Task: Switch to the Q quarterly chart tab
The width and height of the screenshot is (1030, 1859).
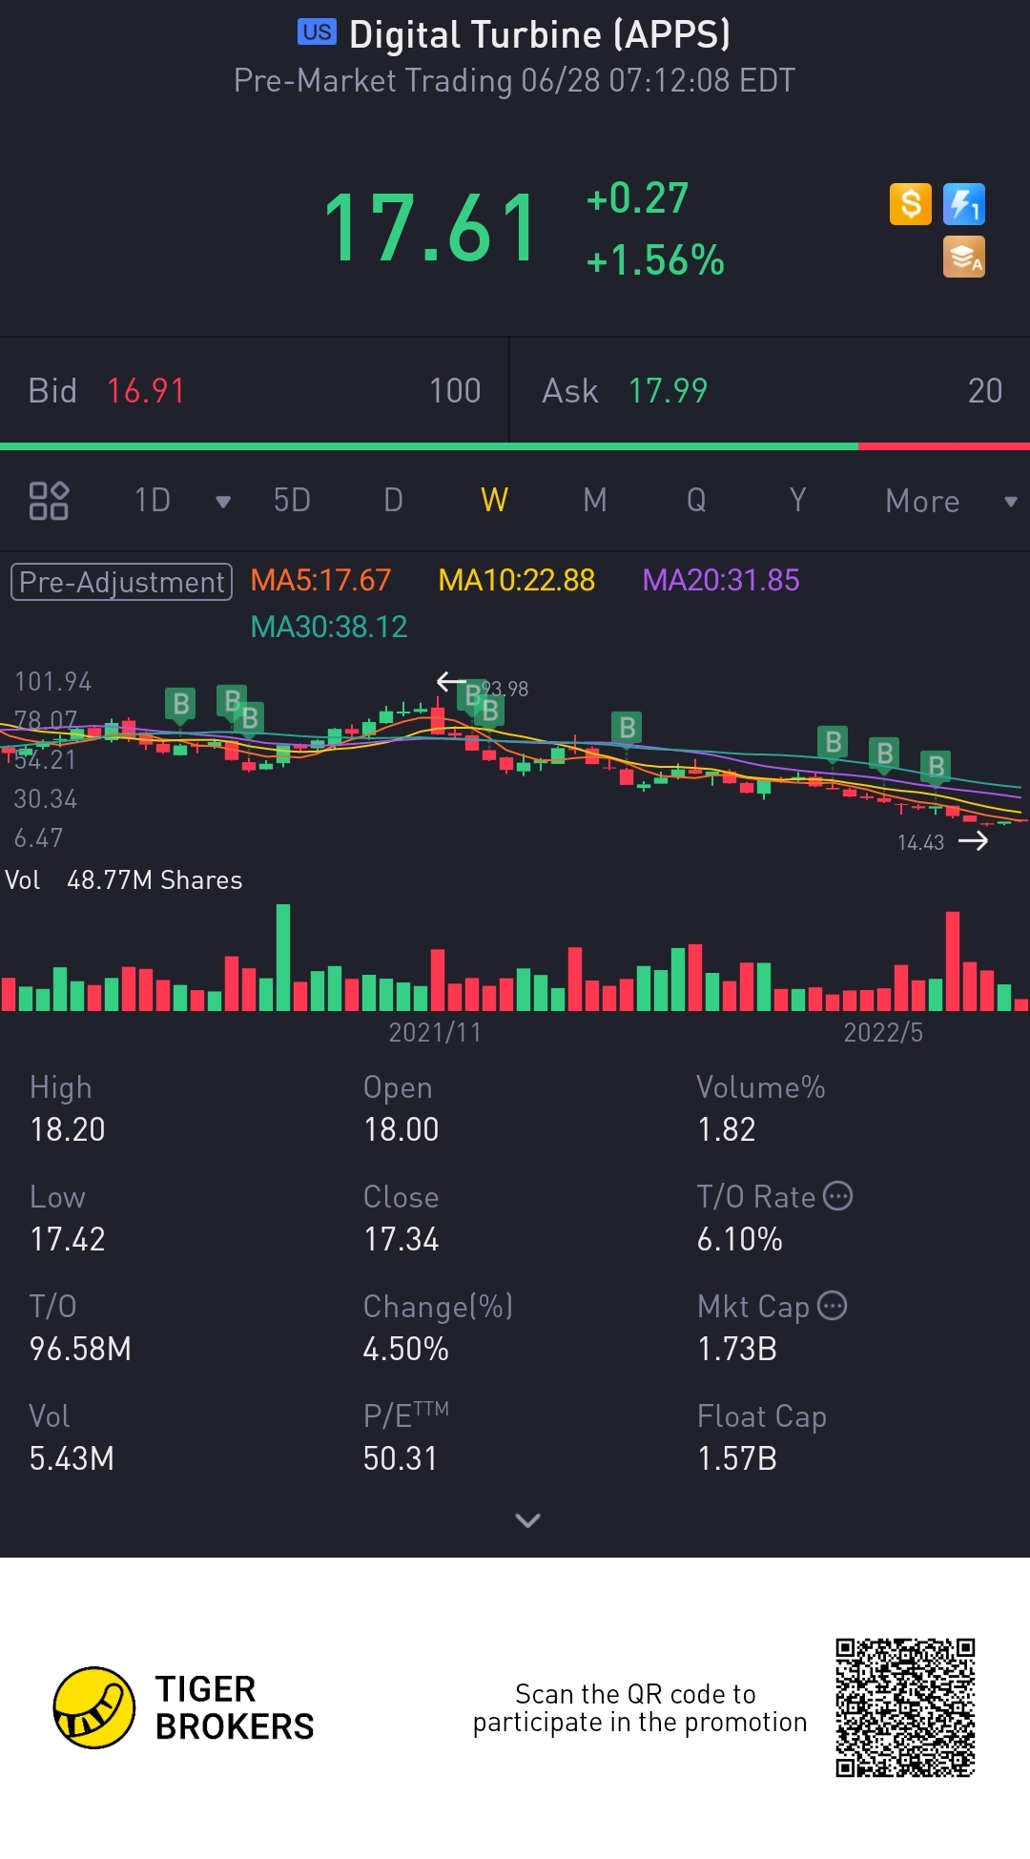Action: click(x=696, y=500)
